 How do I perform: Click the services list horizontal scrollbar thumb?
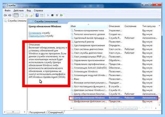click(x=105, y=108)
